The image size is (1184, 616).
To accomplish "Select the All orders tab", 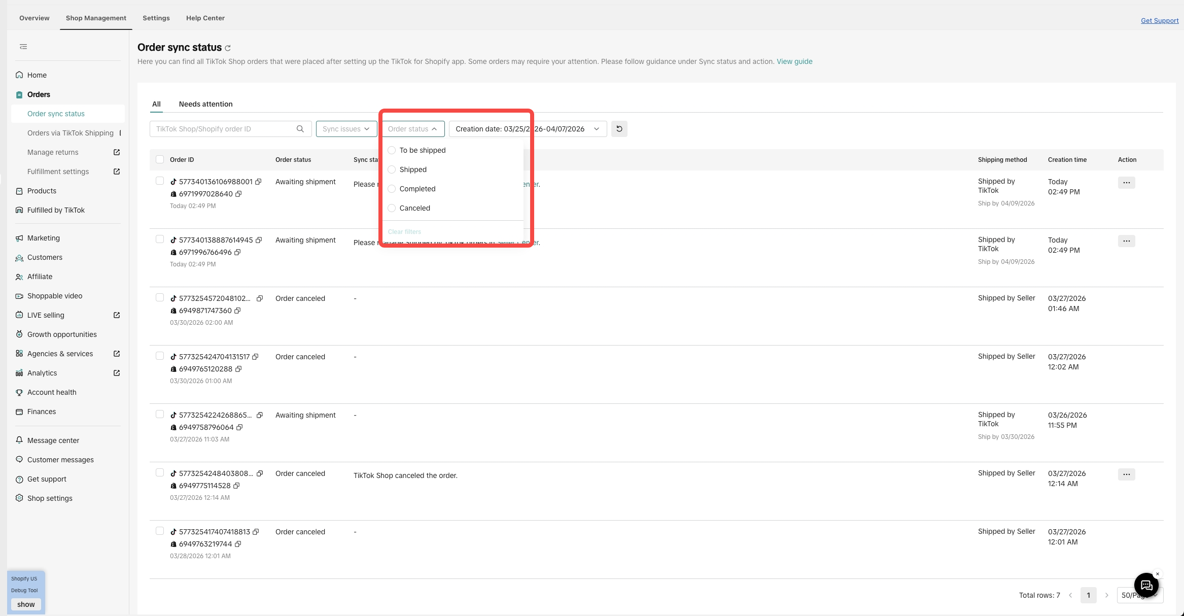I will (x=156, y=104).
